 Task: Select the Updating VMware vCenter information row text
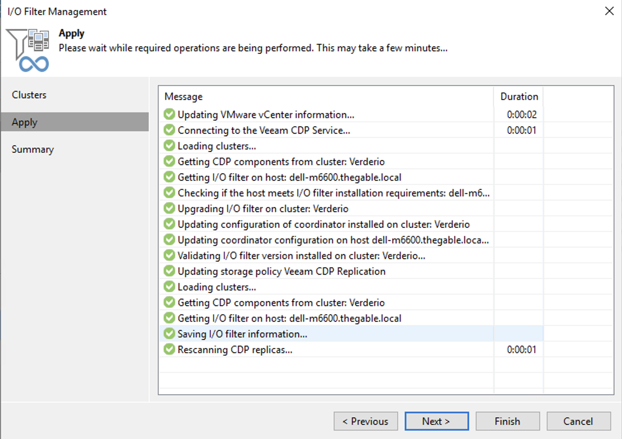pos(266,115)
